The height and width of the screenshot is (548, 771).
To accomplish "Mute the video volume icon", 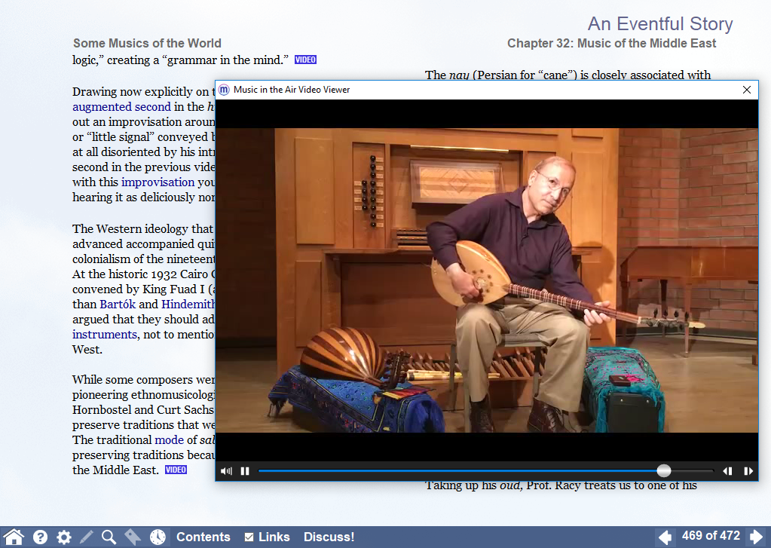I will tap(226, 471).
